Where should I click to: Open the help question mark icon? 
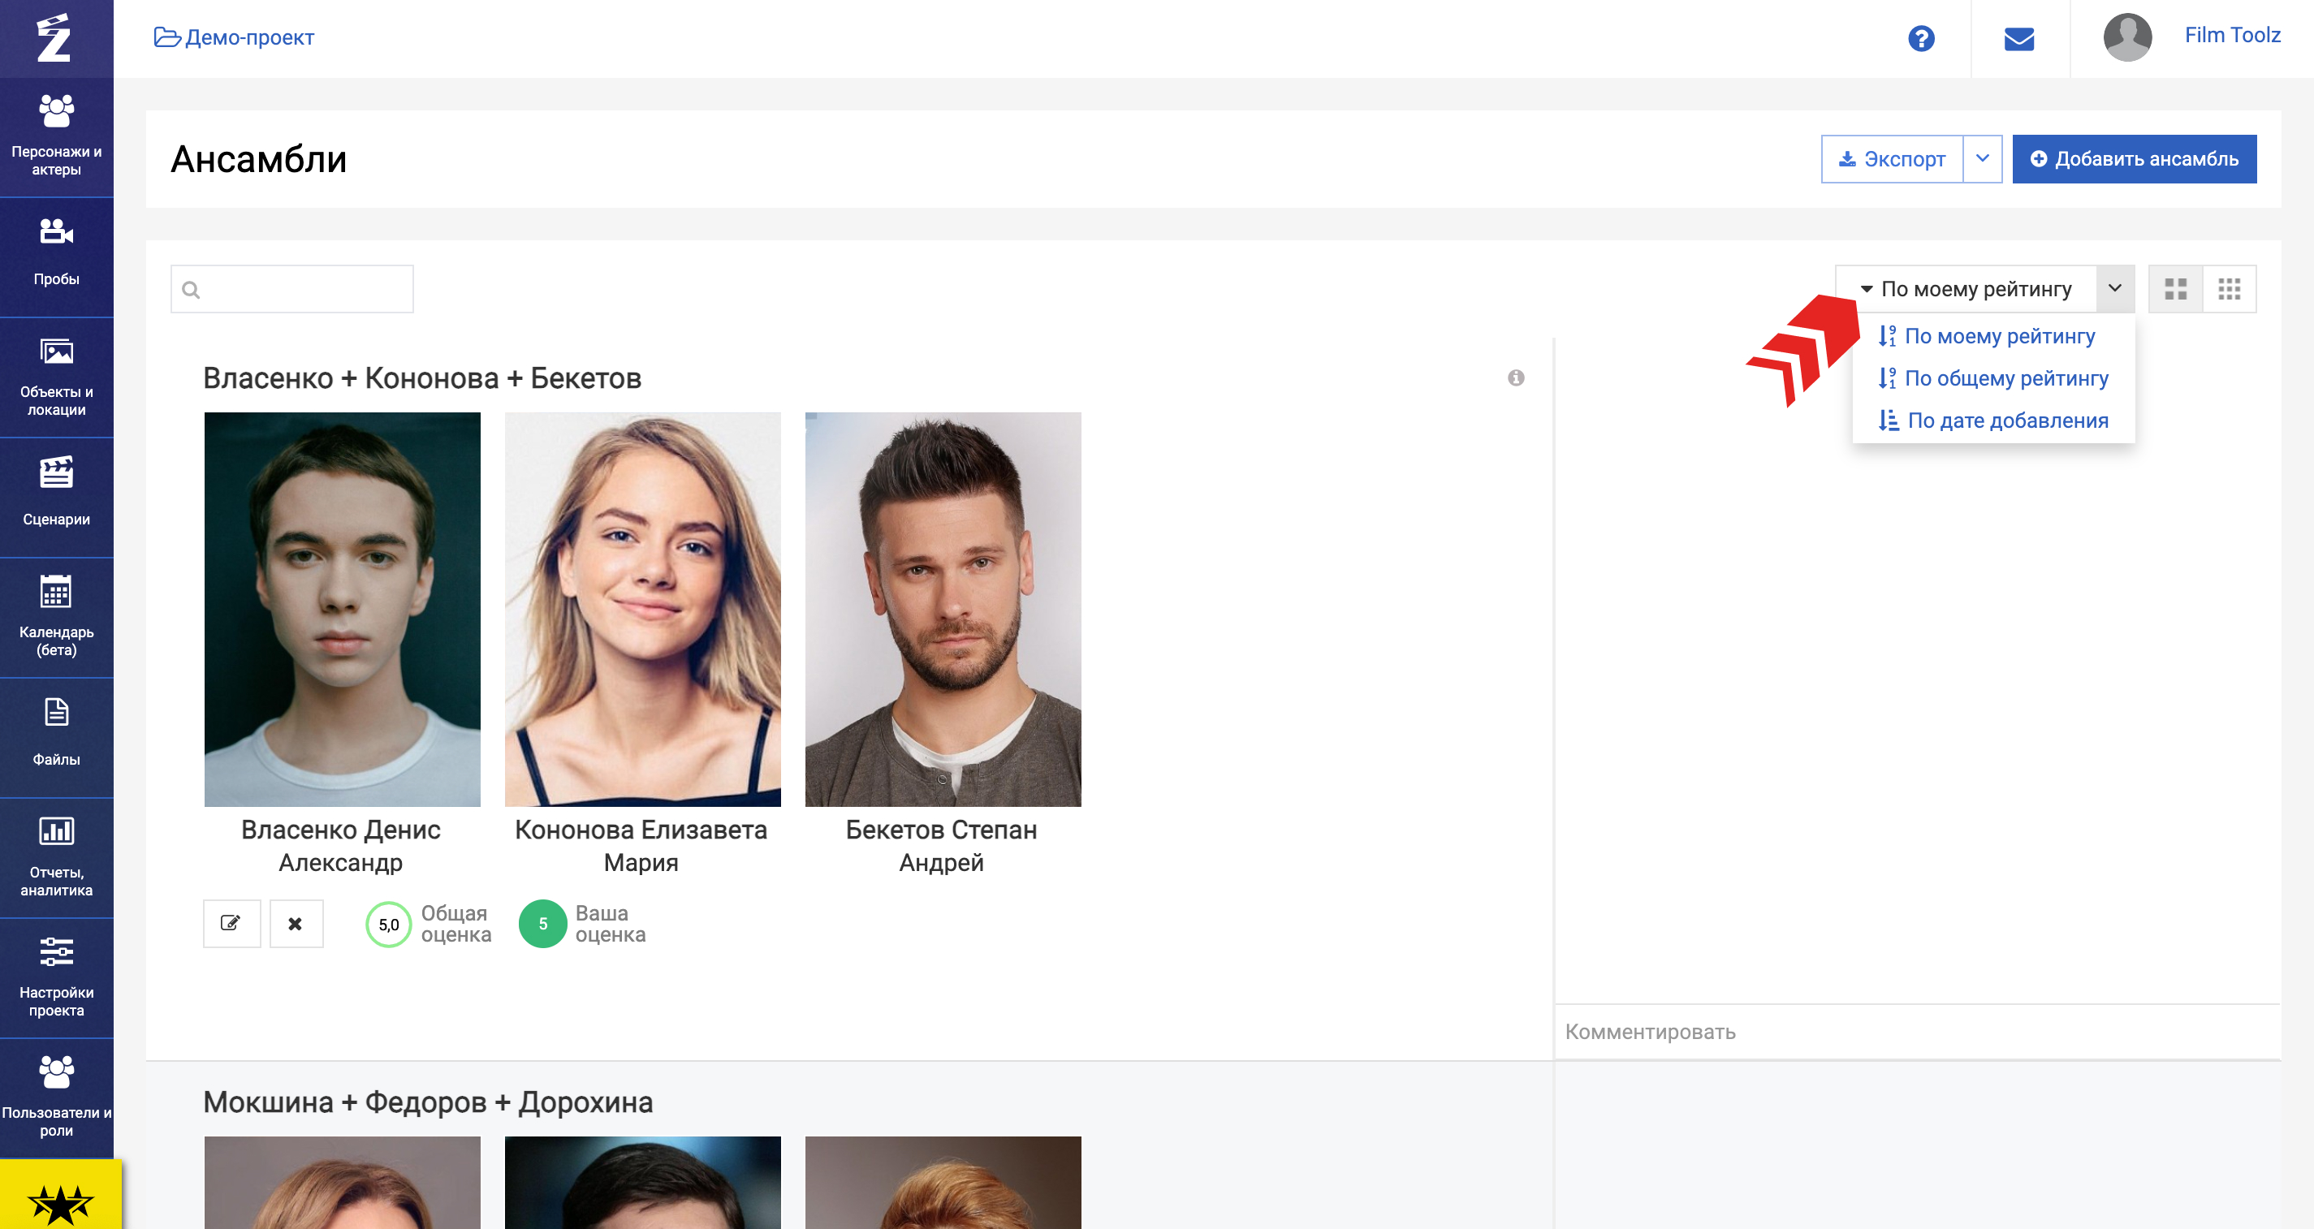(1920, 39)
